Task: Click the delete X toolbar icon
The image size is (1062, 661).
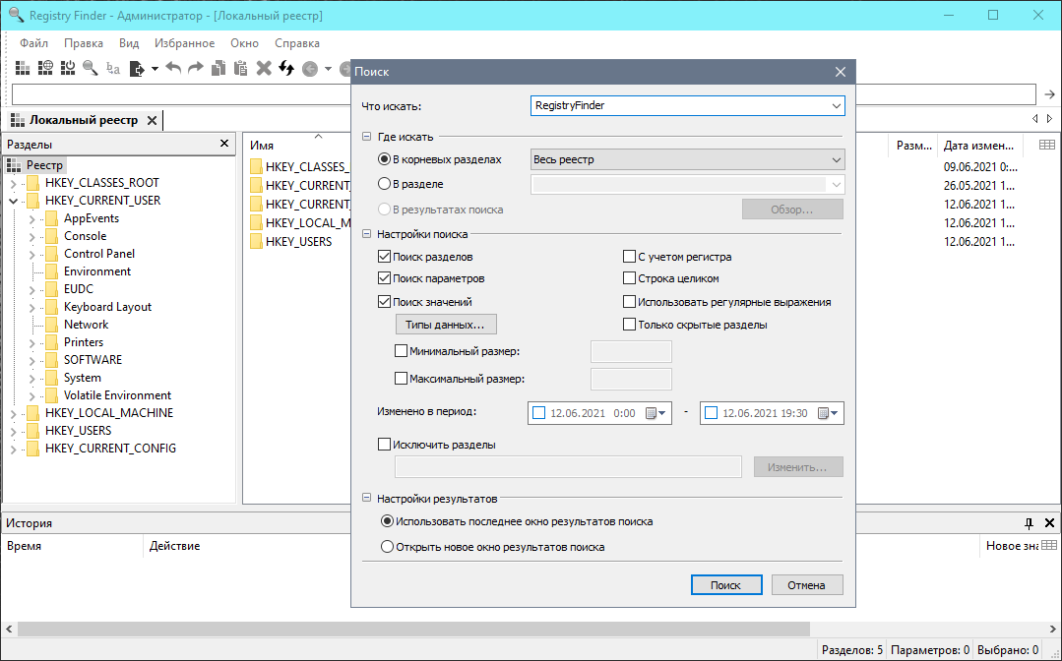Action: pyautogui.click(x=264, y=68)
